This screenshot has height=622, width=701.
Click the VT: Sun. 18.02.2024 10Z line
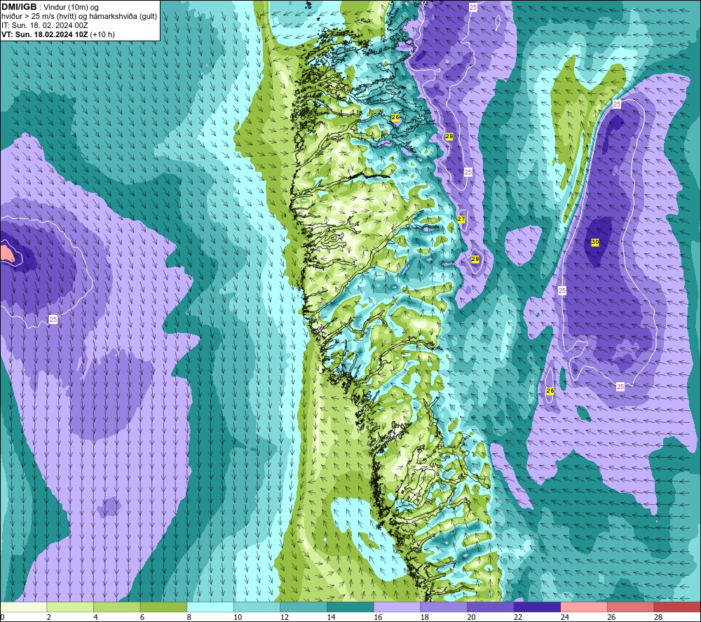45,34
